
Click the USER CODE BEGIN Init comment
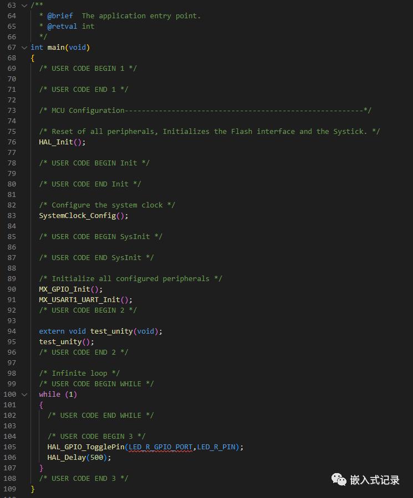[x=94, y=163]
